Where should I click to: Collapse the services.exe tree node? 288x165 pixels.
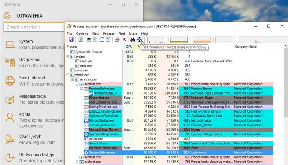[72, 79]
